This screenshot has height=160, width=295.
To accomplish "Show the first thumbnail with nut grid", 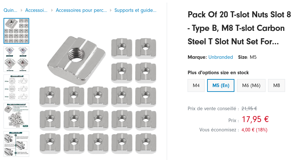I will coord(16,31).
